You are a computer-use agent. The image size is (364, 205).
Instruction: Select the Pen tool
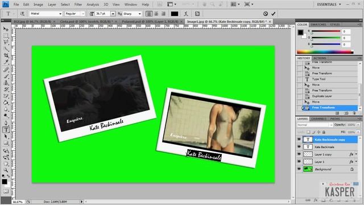[6, 123]
